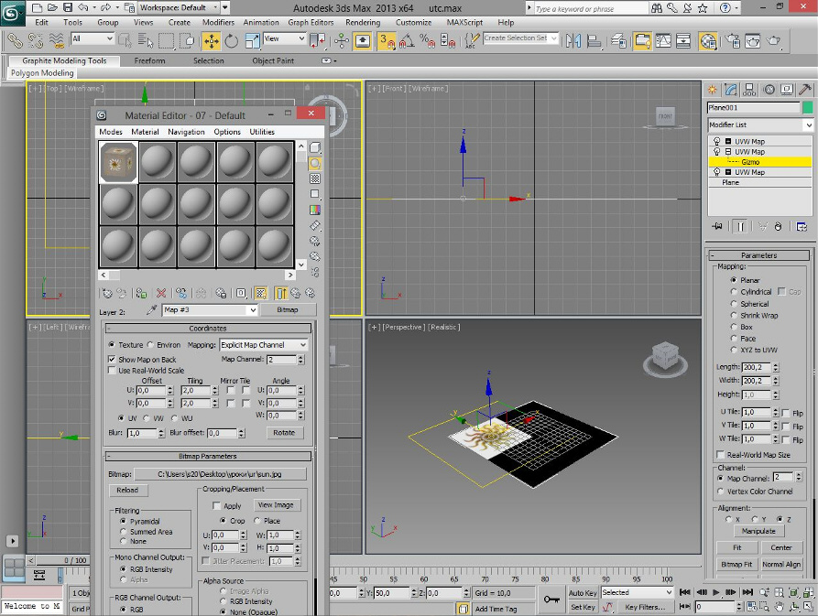This screenshot has height=616, width=818.
Task: Click Assign Material to Selection icon
Action: [141, 294]
